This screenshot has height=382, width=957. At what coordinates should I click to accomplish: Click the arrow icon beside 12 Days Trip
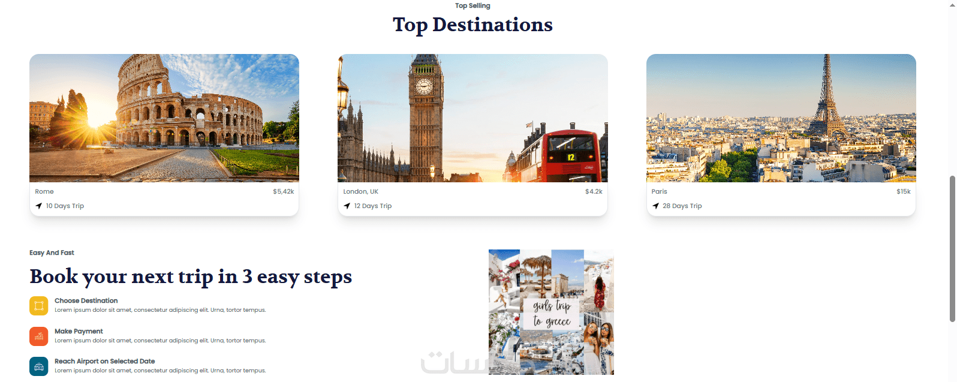pos(347,206)
